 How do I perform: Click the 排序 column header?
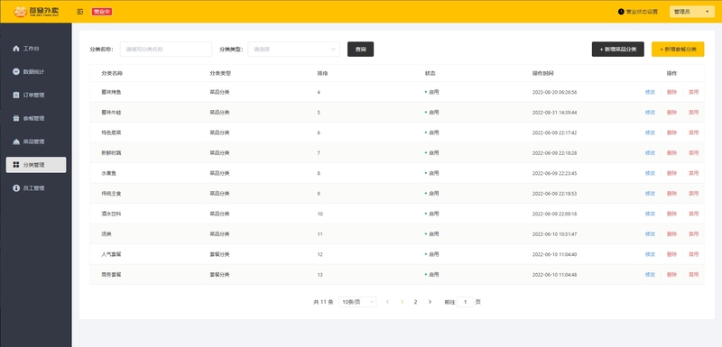click(x=322, y=74)
